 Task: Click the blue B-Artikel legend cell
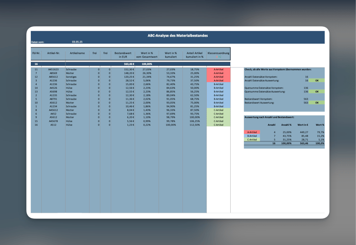[252, 136]
